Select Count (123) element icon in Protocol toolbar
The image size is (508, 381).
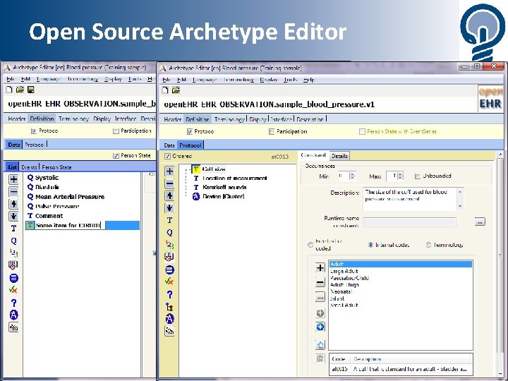pos(169,245)
